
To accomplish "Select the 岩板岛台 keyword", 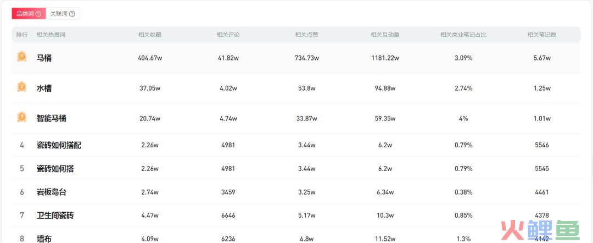I will point(51,192).
